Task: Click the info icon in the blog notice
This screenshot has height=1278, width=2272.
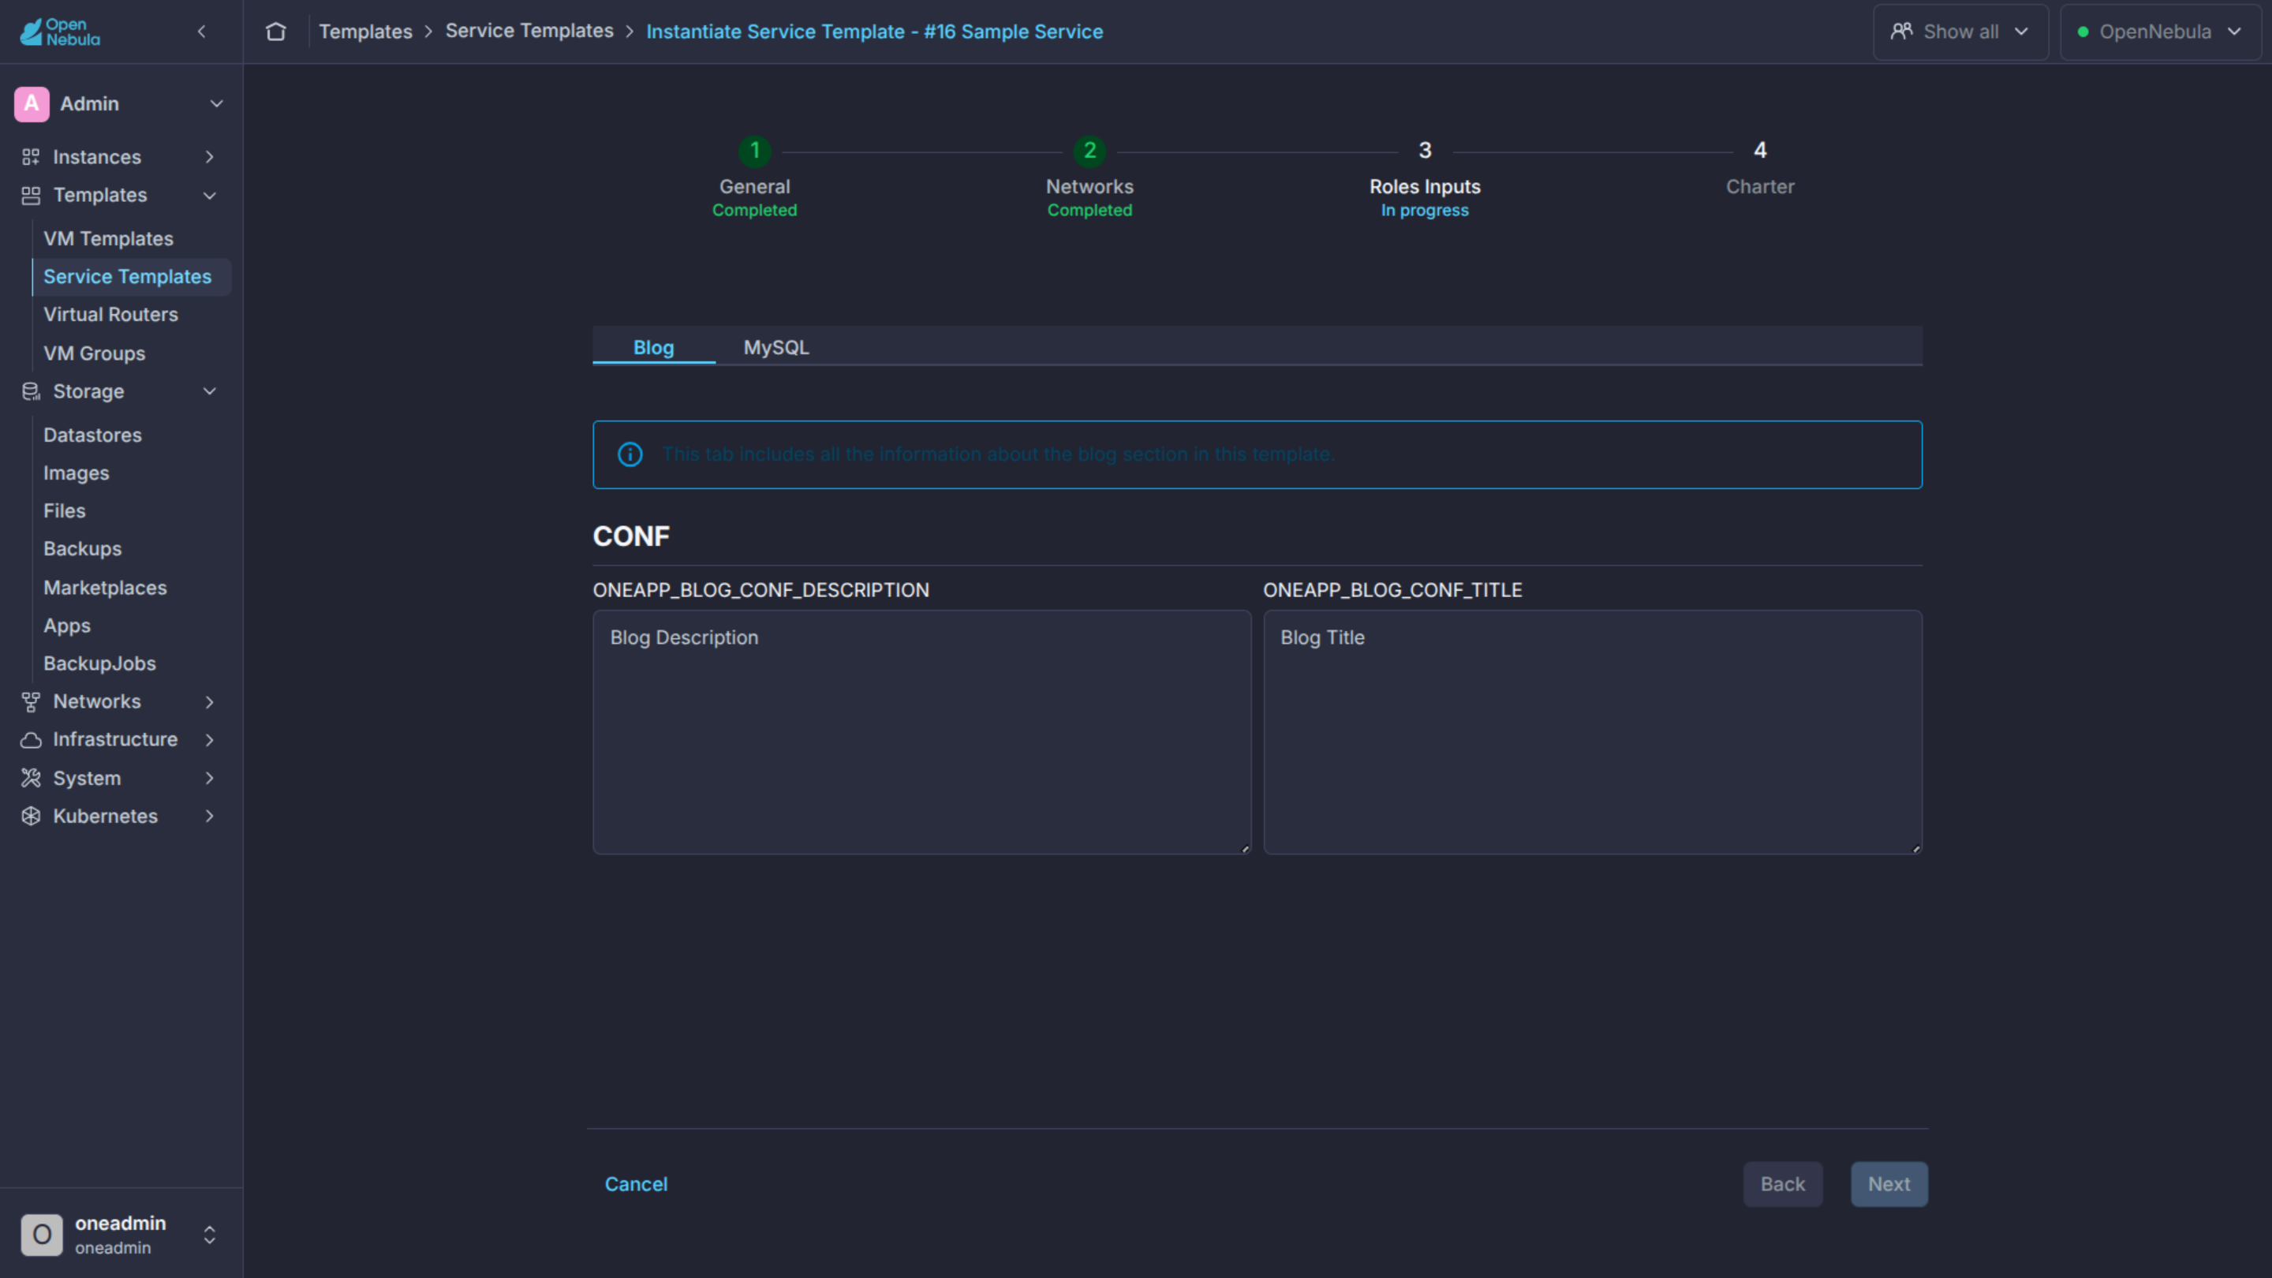Action: click(x=630, y=455)
